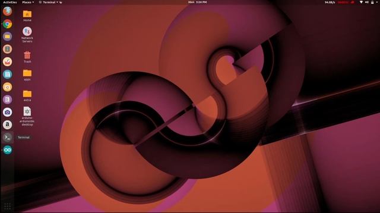Image resolution: width=380 pixels, height=213 pixels.
Task: Open the brown notebook app in dock
Action: coord(8,49)
